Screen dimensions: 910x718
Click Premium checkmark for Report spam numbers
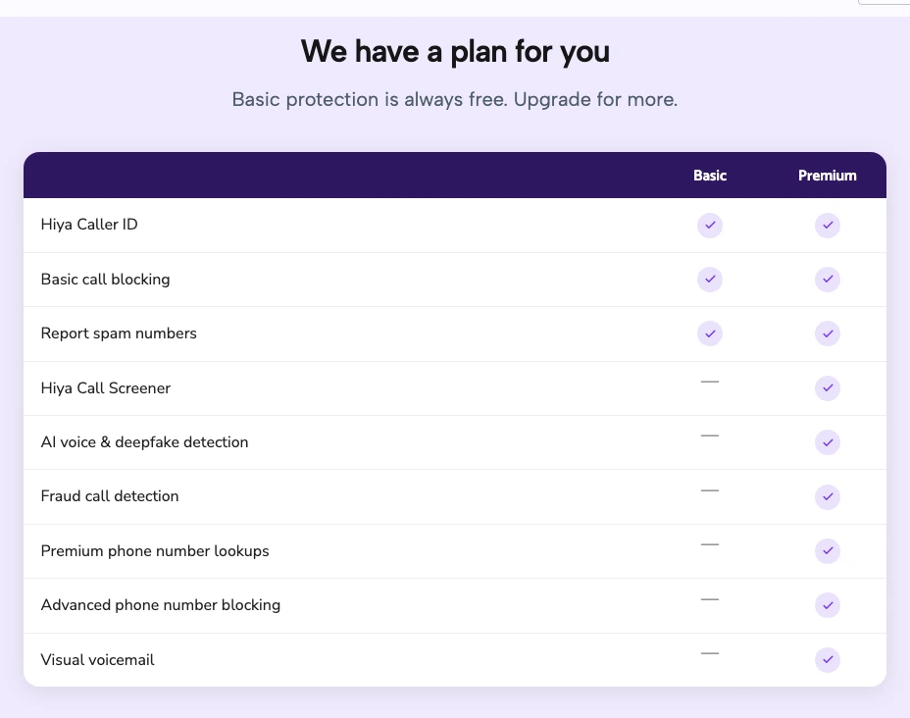tap(828, 333)
